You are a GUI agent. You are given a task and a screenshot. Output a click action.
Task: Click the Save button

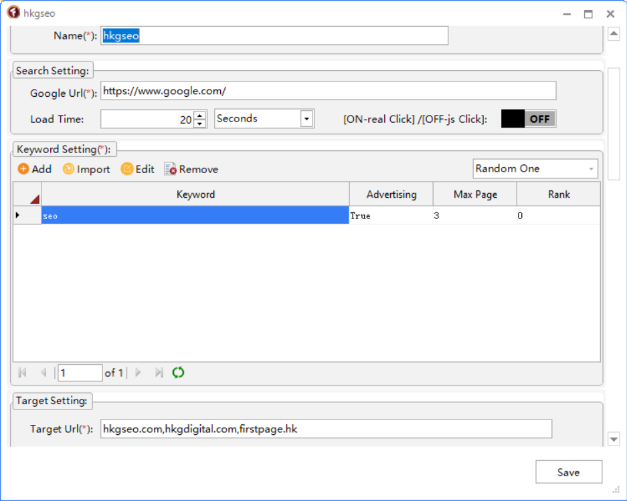569,472
